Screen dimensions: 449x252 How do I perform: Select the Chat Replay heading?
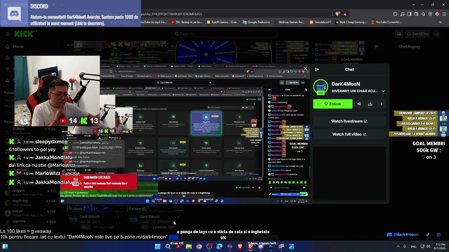(x=409, y=47)
